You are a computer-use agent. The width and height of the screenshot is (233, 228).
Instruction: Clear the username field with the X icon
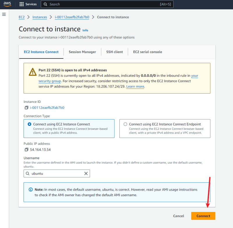tap(86, 173)
